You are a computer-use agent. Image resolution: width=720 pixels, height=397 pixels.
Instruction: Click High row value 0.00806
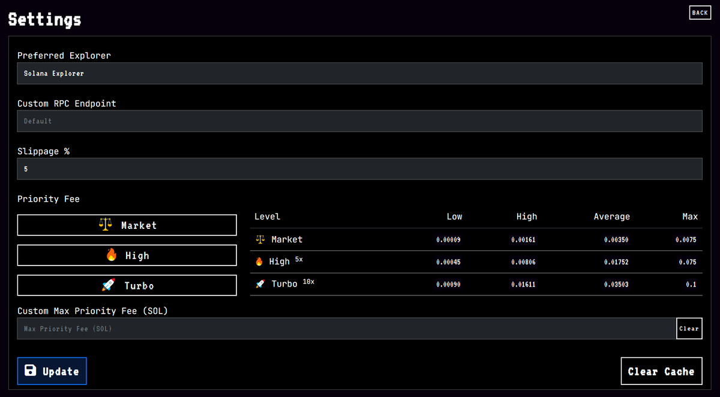pyautogui.click(x=523, y=262)
